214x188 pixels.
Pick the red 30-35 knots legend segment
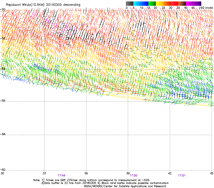(175, 3)
